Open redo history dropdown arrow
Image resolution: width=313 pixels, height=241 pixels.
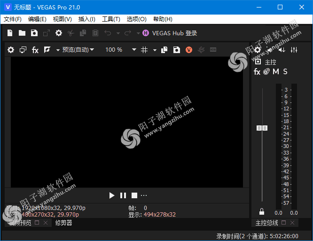click(x=138, y=33)
